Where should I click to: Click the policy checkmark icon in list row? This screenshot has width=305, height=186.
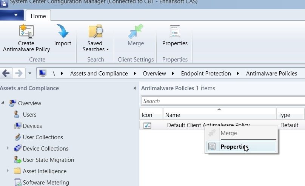click(x=147, y=125)
